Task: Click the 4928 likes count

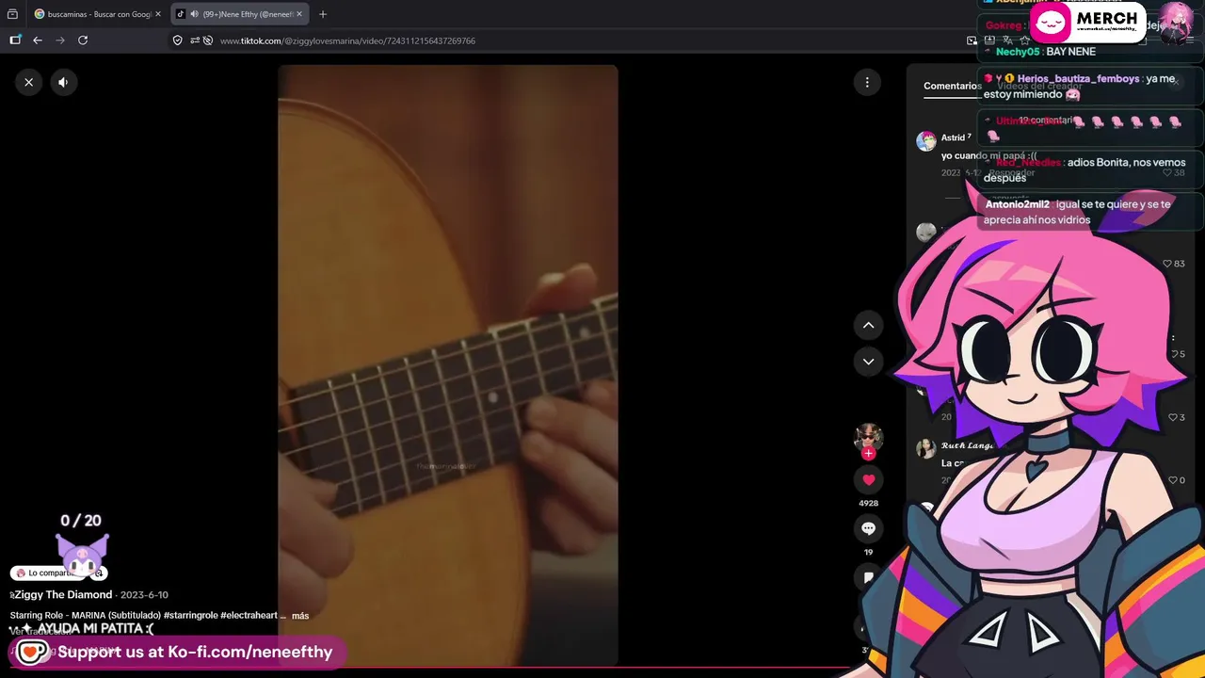Action: 868,504
